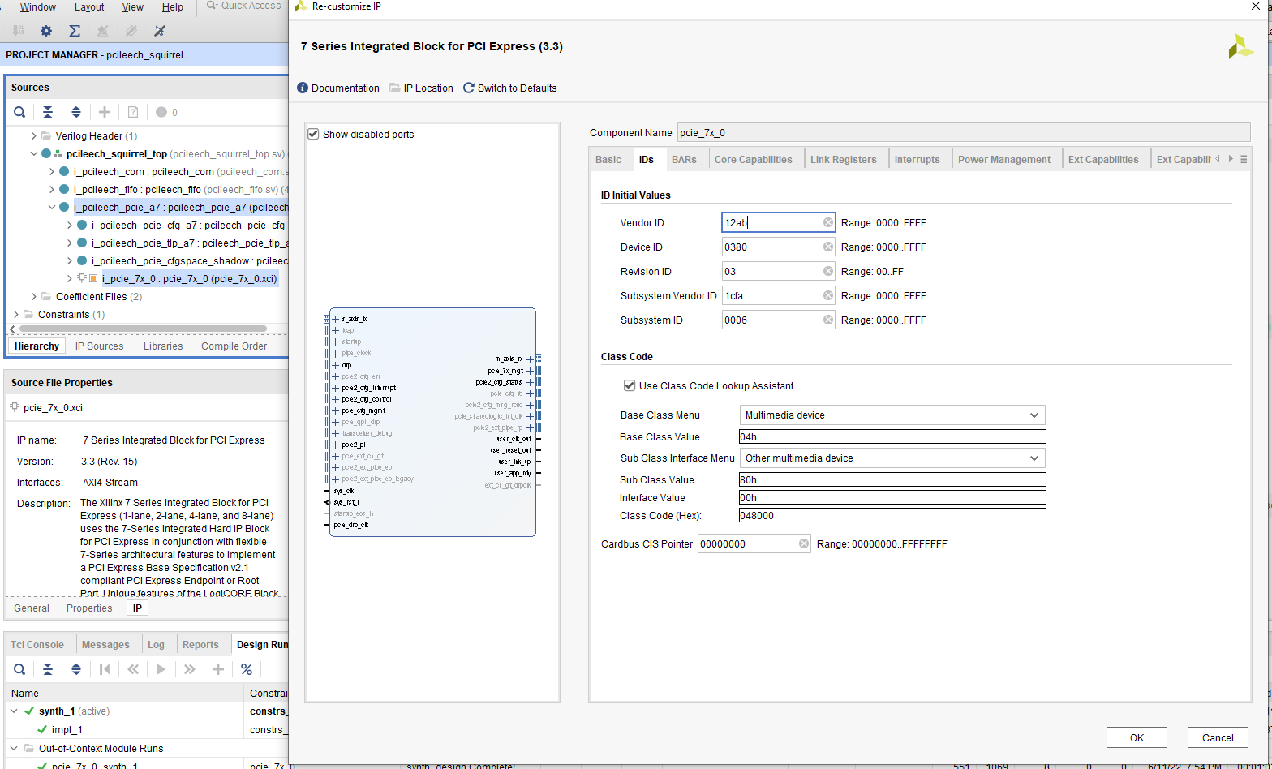Select i_pcie_7x_0 source tree item
The width and height of the screenshot is (1272, 769).
pyautogui.click(x=190, y=278)
